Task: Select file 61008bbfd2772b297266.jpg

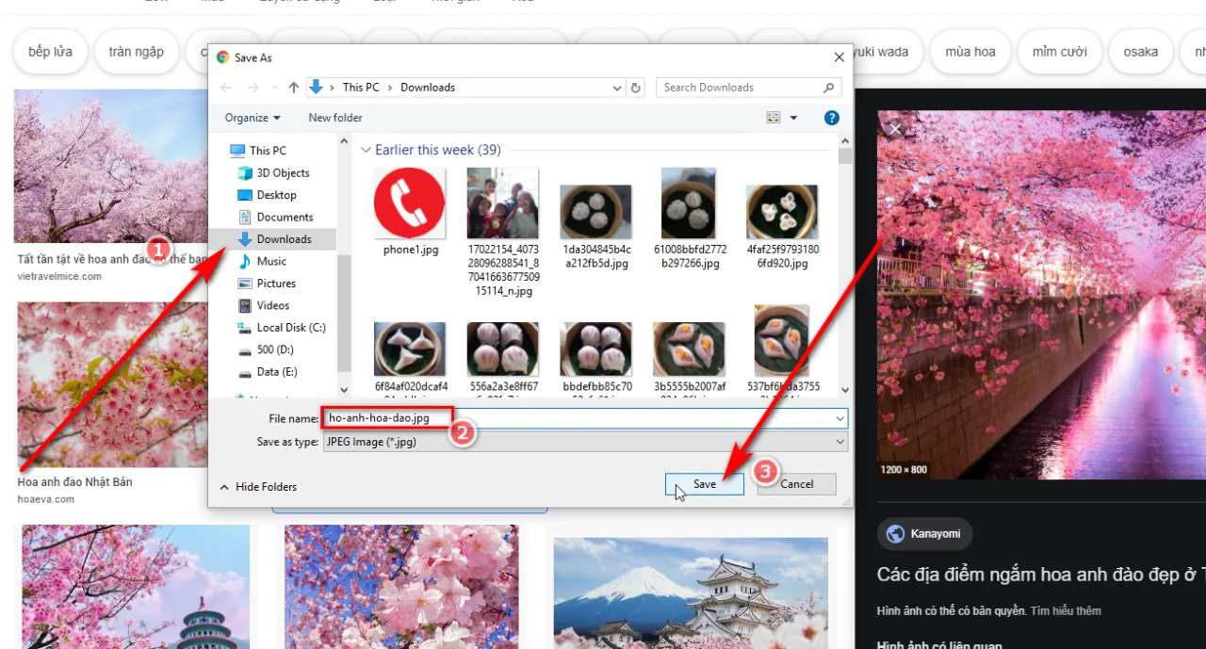Action: (688, 220)
